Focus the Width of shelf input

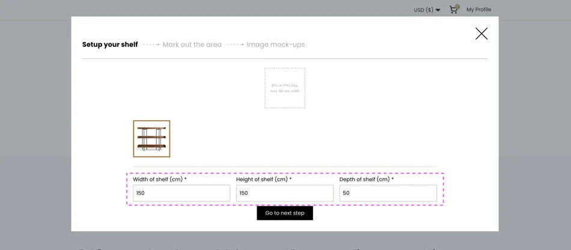pyautogui.click(x=182, y=193)
